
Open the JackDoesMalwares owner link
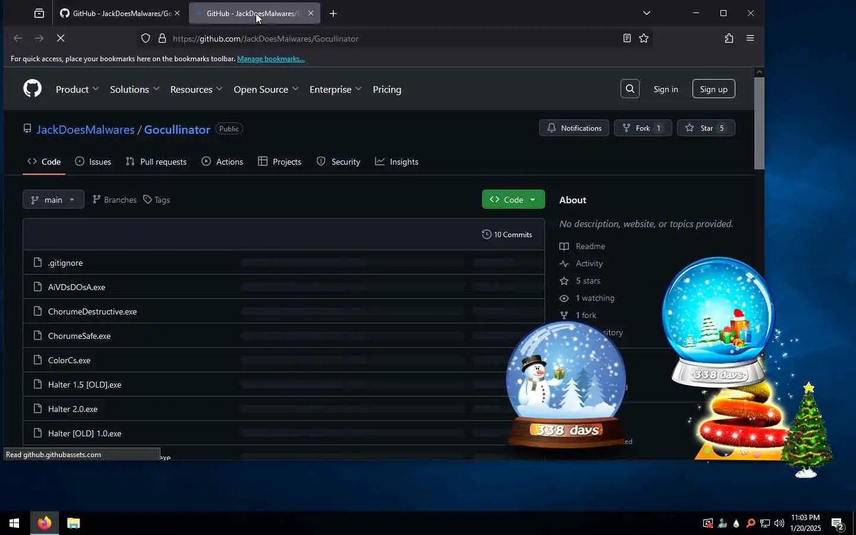tap(86, 130)
